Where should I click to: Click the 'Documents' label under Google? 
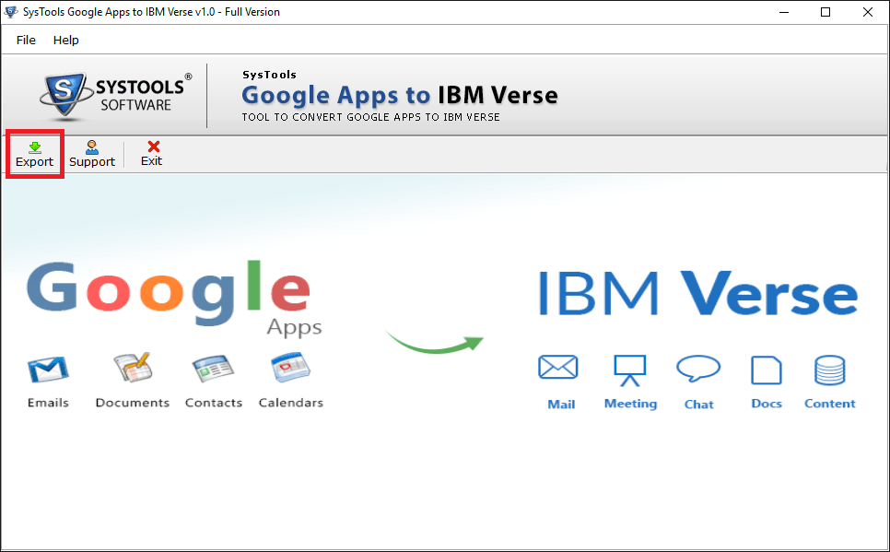133,403
